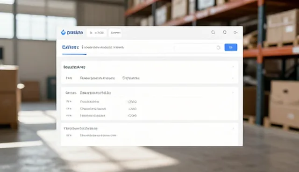299x172 pixels.
Task: Click the arrow icon at header's end
Action: [x=235, y=33]
